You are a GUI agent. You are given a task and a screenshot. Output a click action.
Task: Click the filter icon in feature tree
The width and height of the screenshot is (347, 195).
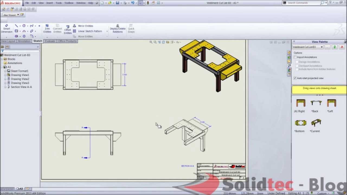coord(2,51)
